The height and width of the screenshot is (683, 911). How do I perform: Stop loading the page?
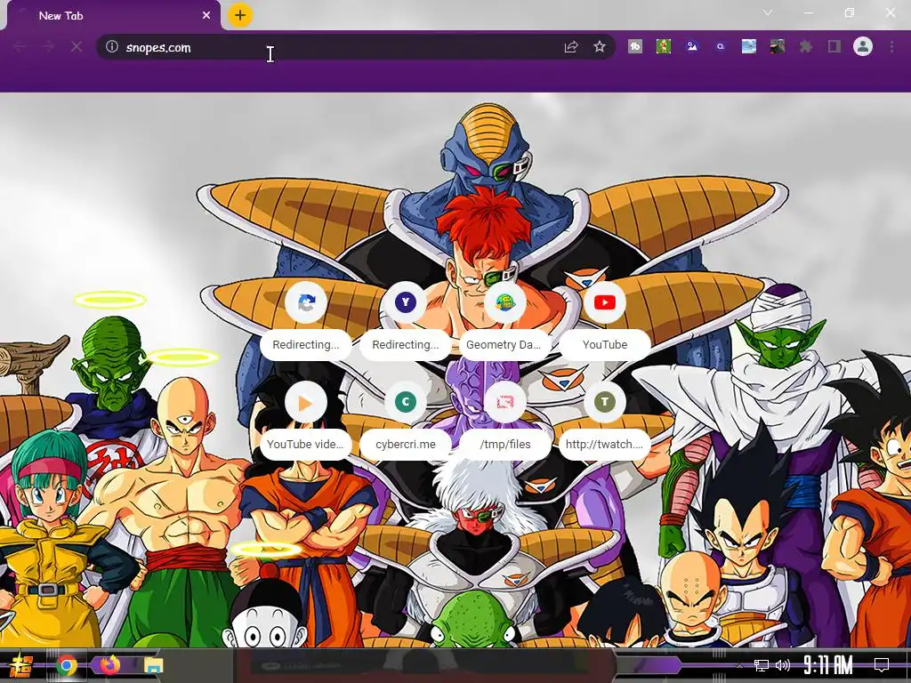pos(77,47)
